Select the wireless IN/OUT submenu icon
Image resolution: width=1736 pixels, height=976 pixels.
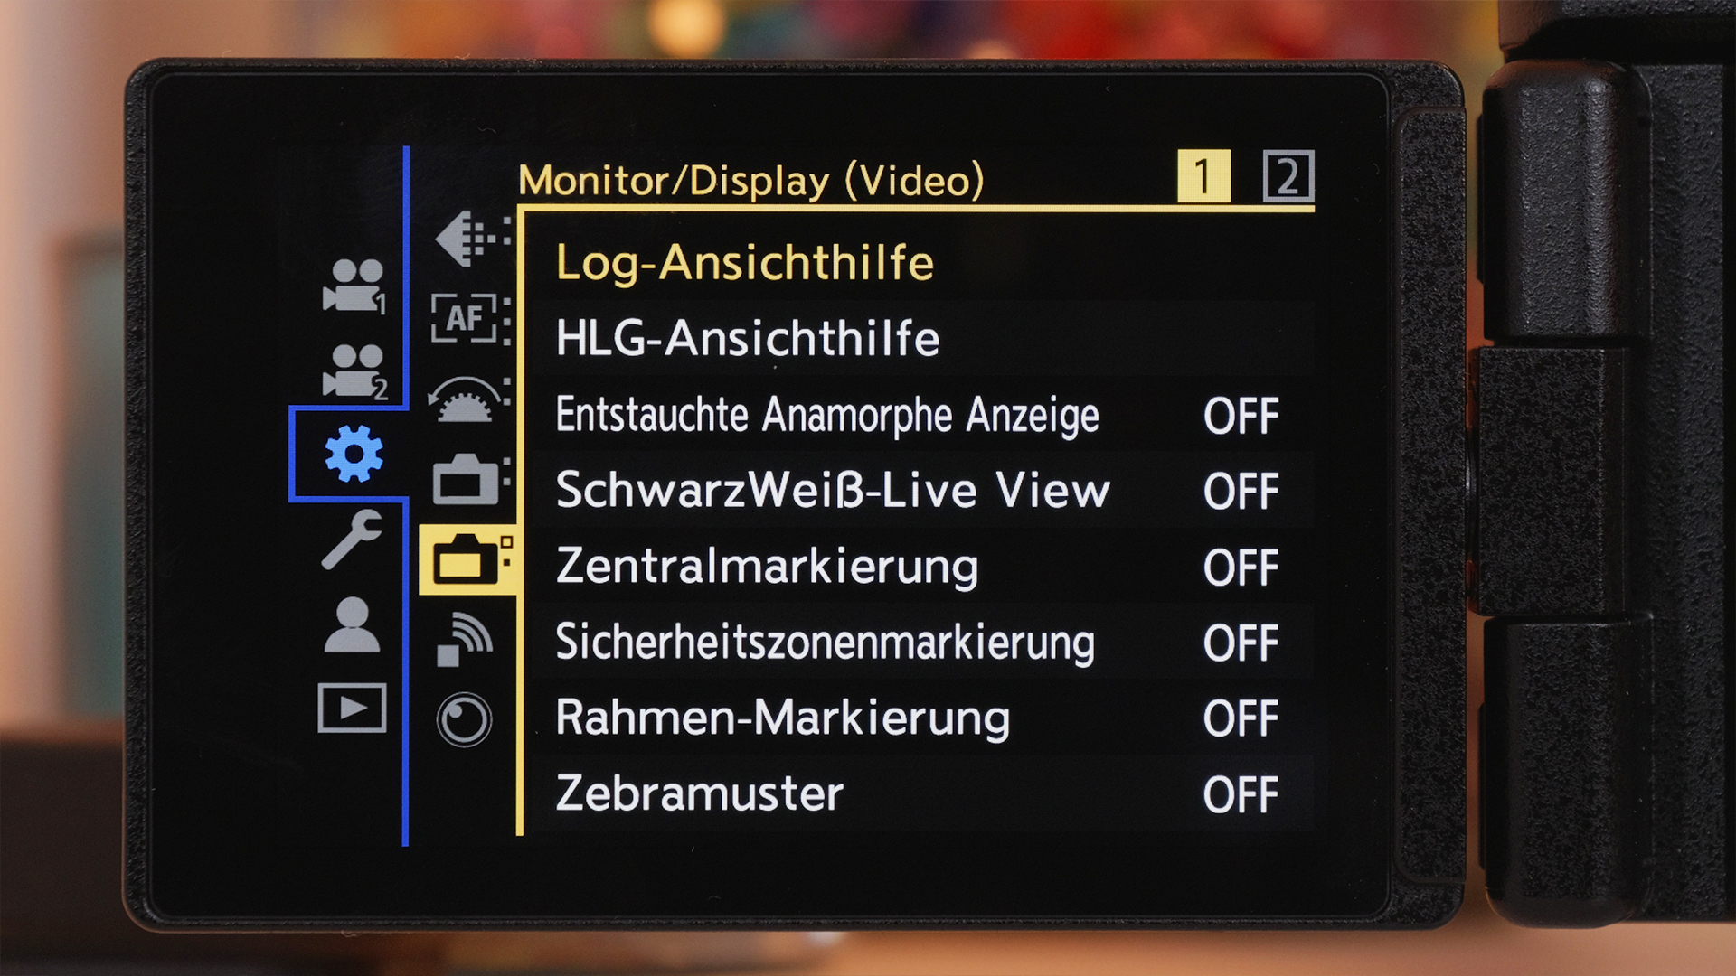coord(465,640)
